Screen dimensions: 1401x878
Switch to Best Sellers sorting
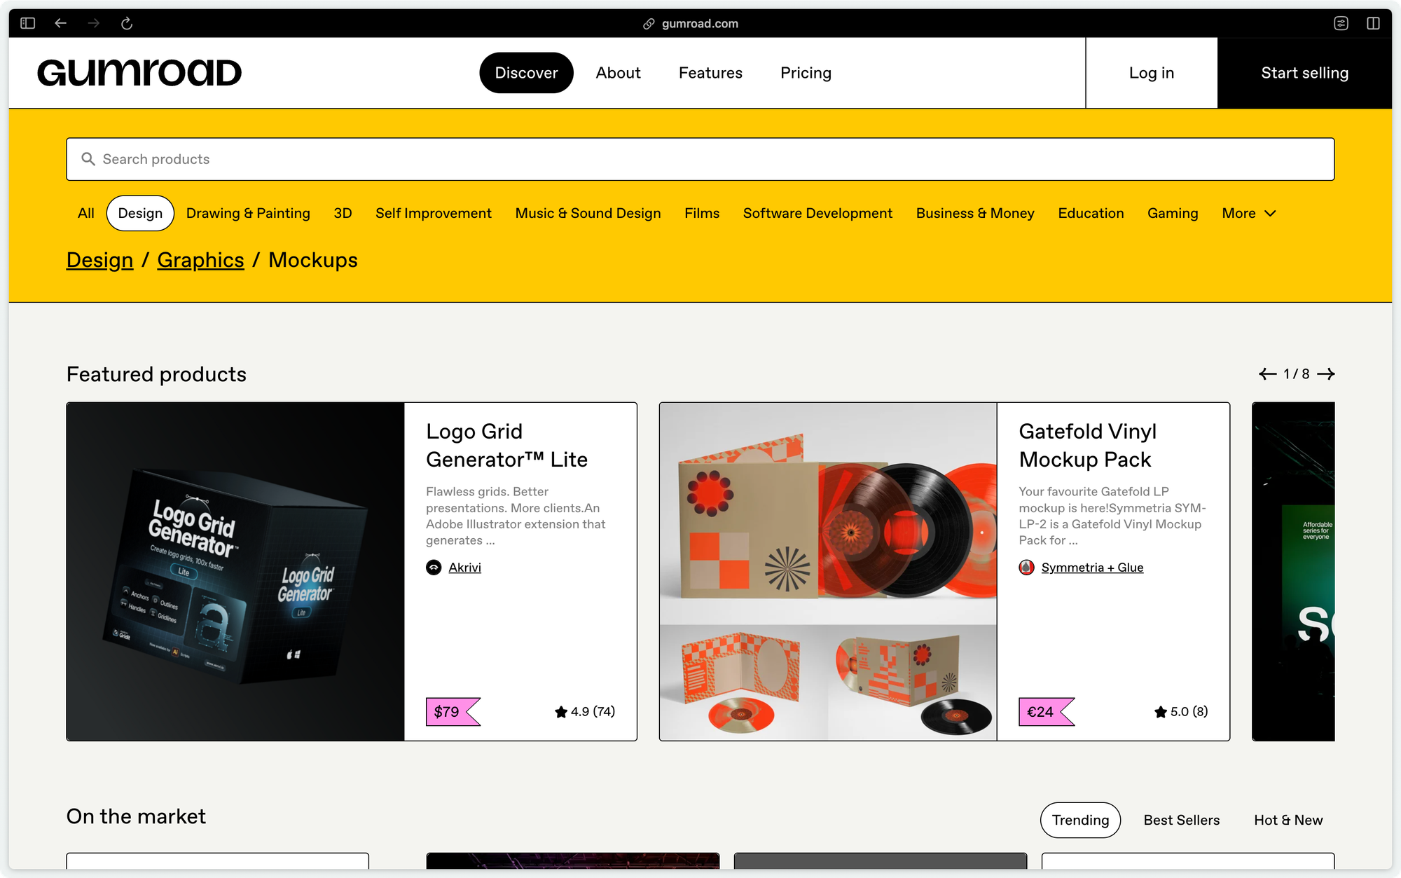pos(1181,820)
